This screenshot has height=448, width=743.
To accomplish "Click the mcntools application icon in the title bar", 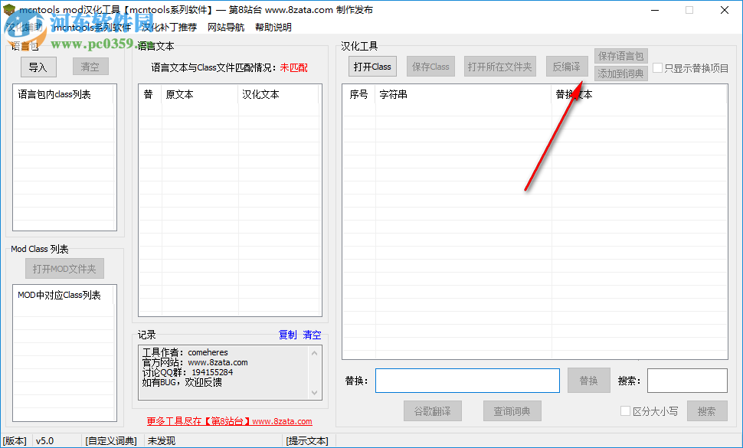I will click(x=8, y=9).
